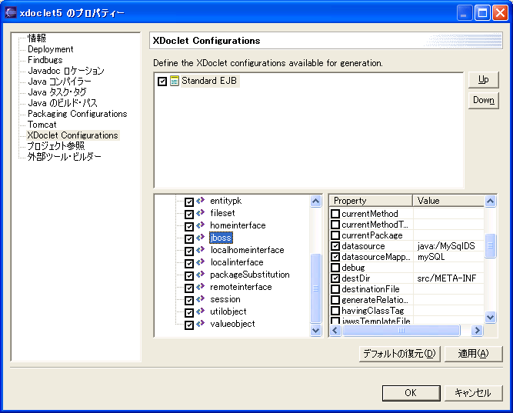Open the Packaging Configurations page
The image size is (513, 413).
77,114
